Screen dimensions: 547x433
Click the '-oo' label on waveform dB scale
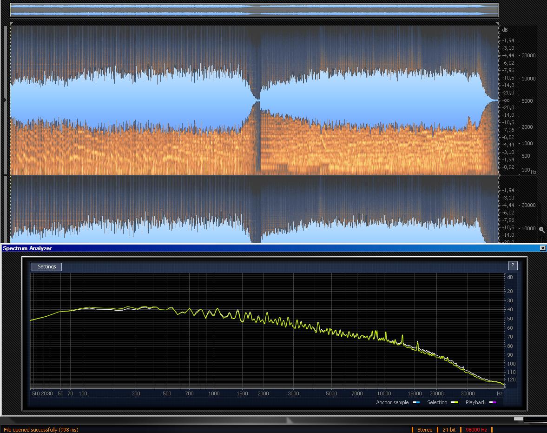click(x=506, y=100)
